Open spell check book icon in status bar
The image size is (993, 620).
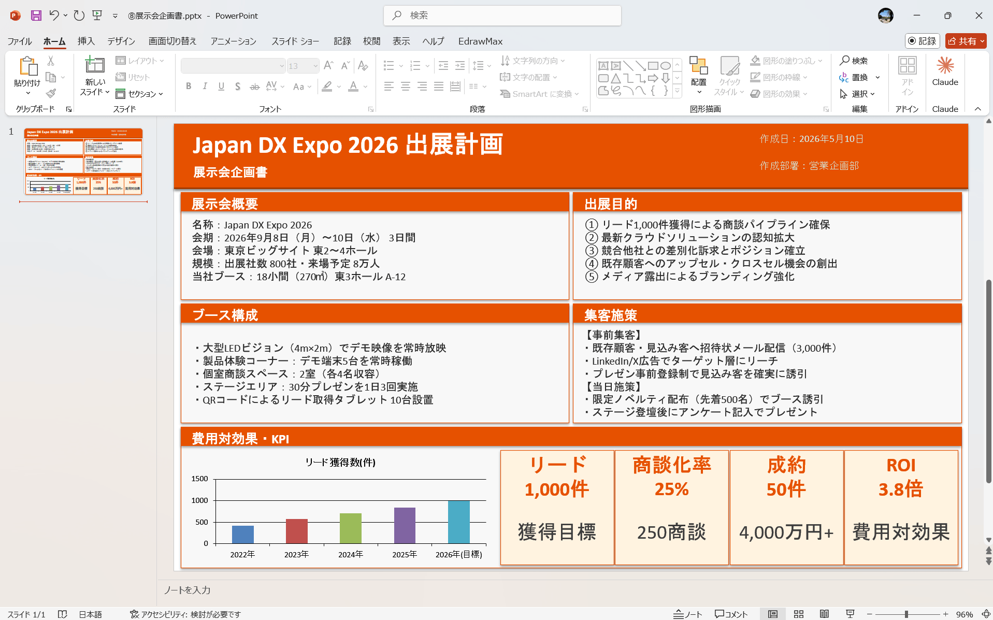point(63,614)
